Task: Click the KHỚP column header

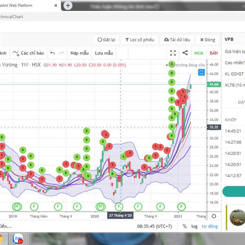Action: [231, 120]
